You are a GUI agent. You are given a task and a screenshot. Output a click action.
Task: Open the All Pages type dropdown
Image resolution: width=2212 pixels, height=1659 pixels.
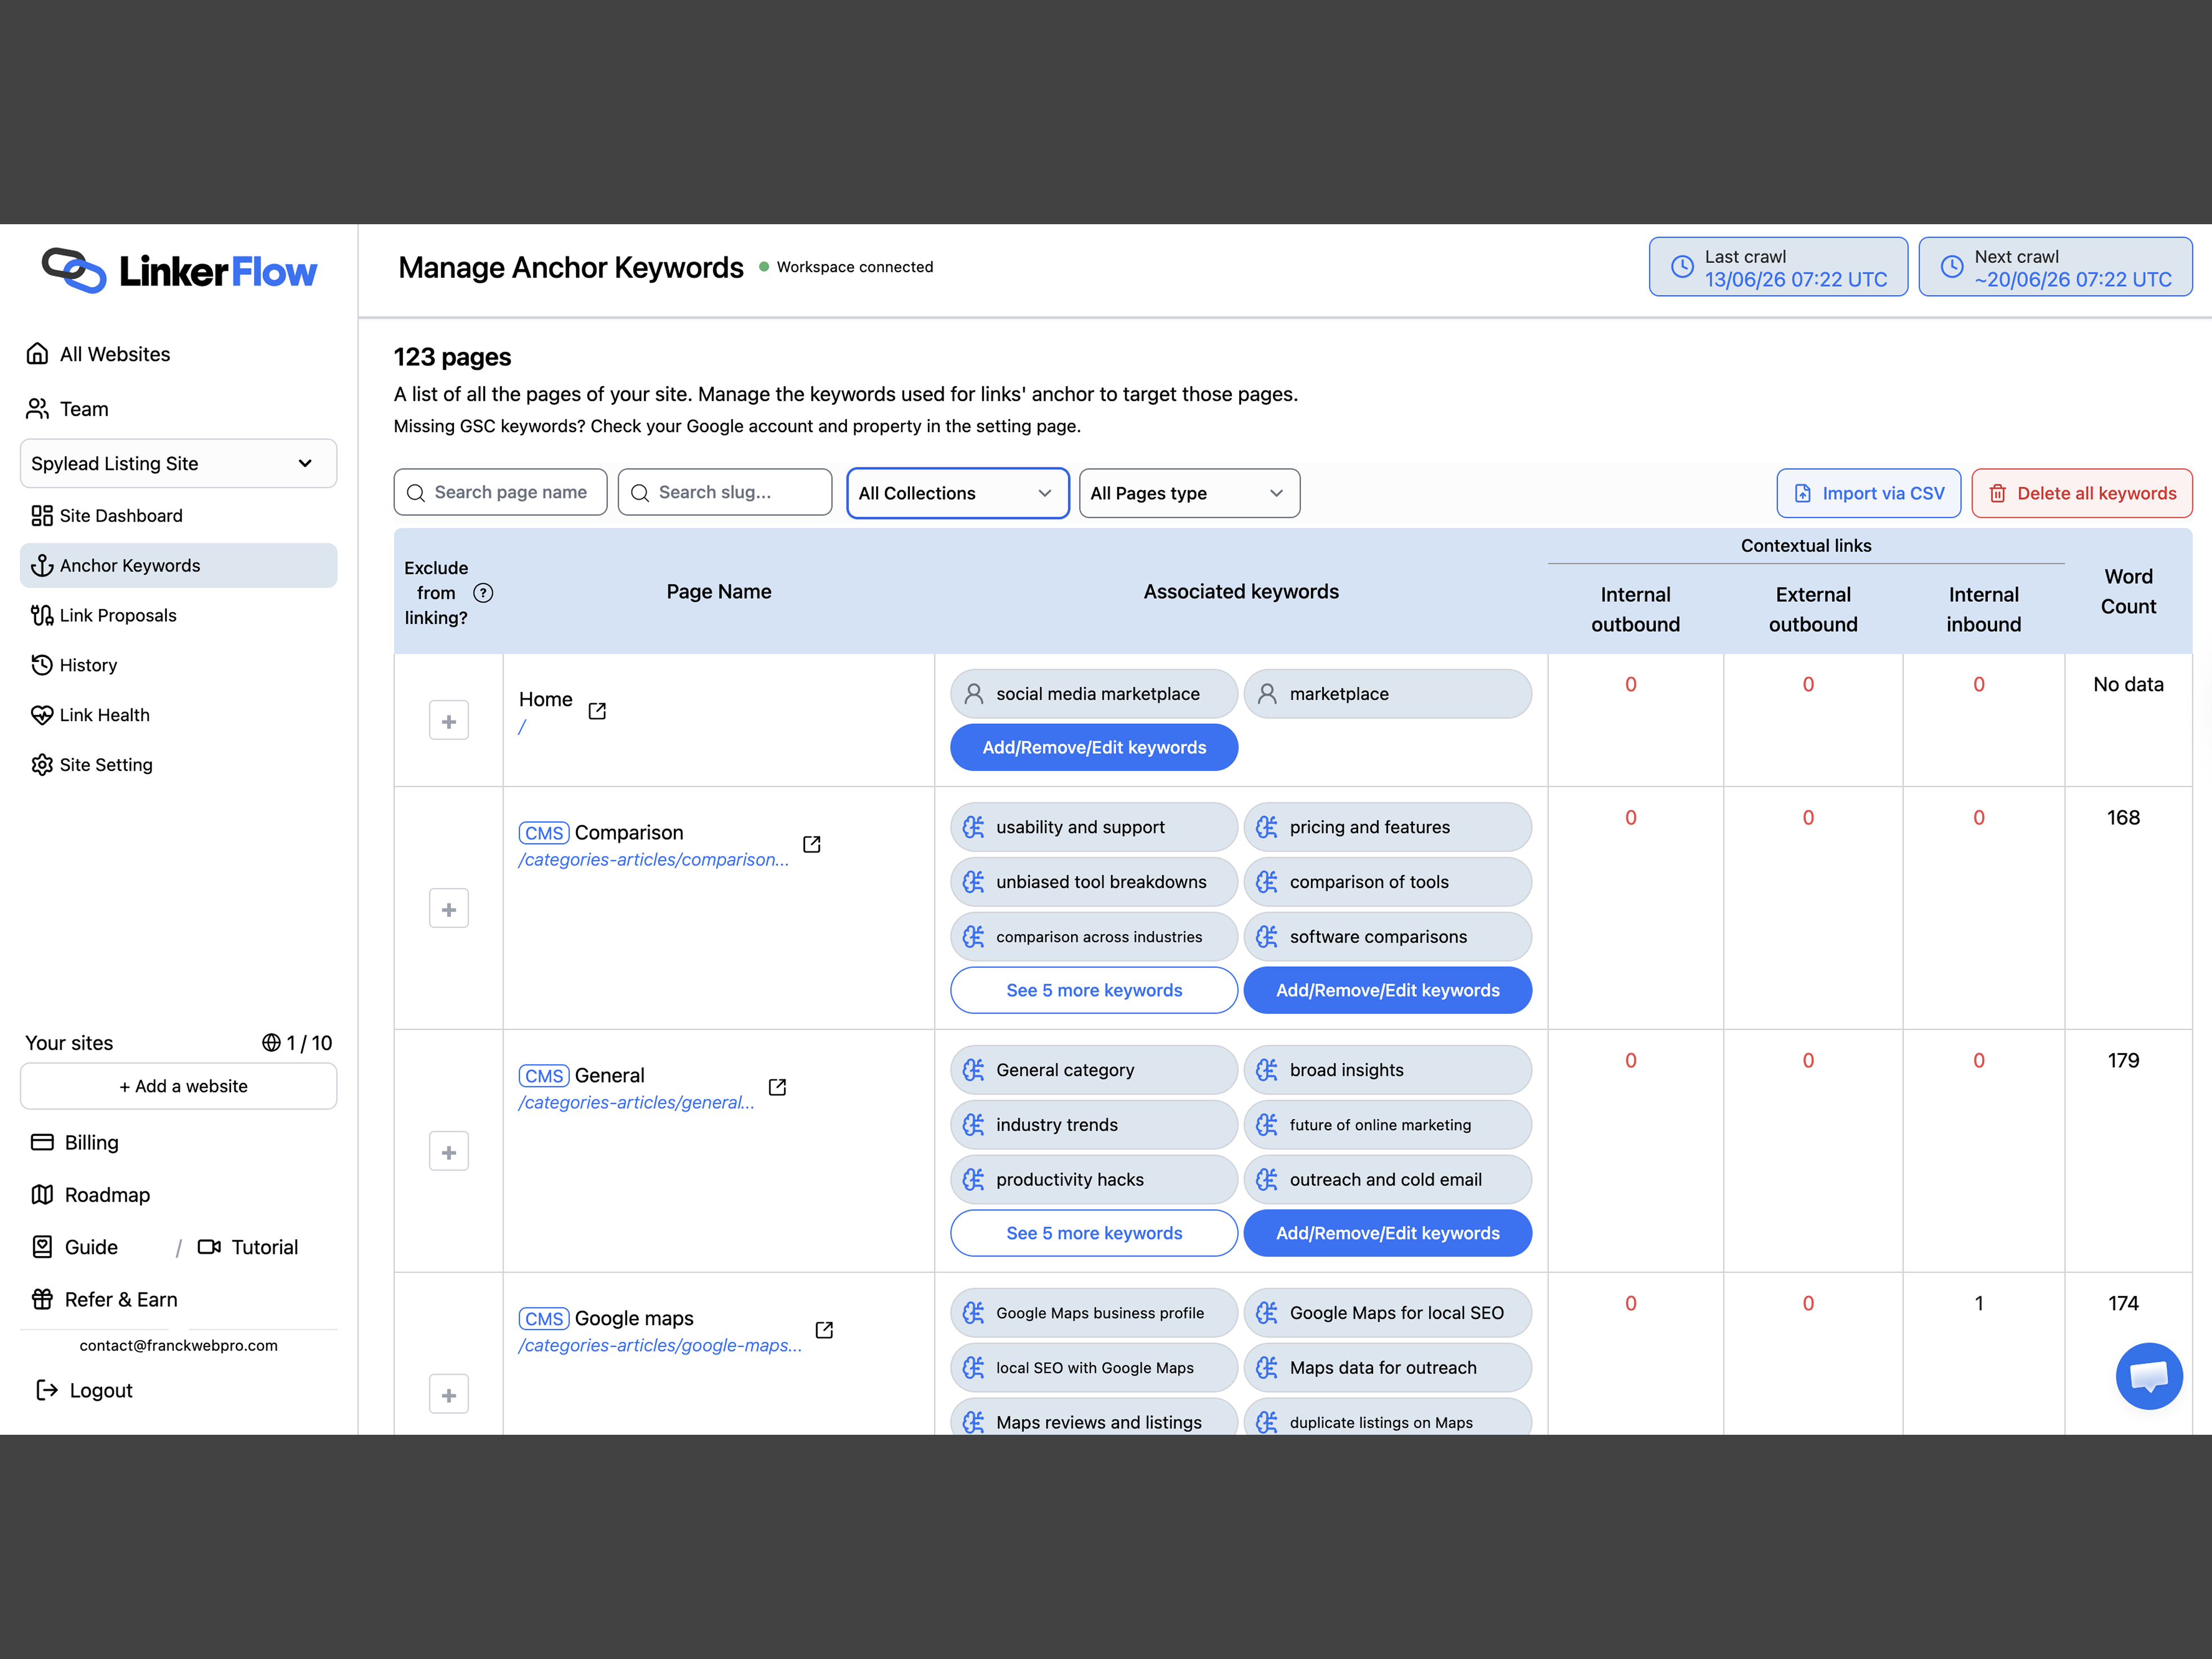pos(1189,493)
